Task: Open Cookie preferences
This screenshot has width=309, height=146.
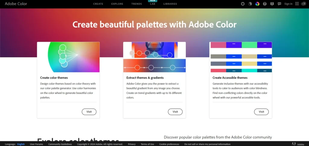Action: (169, 144)
